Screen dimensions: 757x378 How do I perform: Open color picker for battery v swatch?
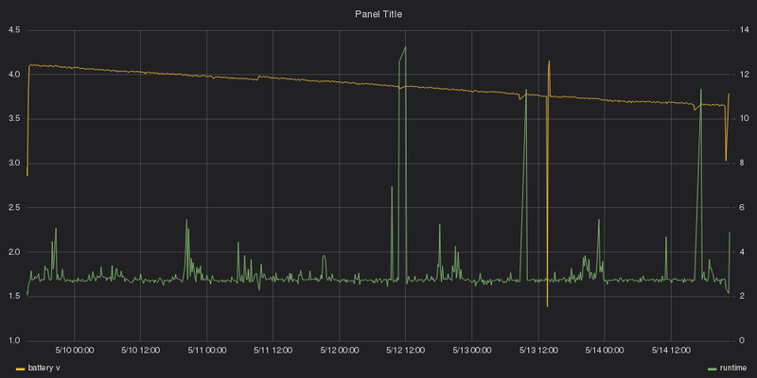[x=20, y=369]
